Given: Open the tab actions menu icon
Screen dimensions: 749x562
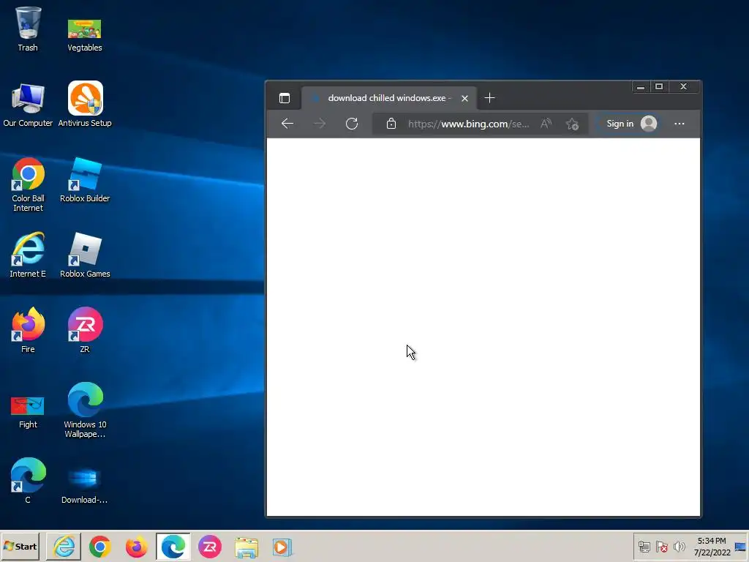Looking at the screenshot, I should pos(285,99).
